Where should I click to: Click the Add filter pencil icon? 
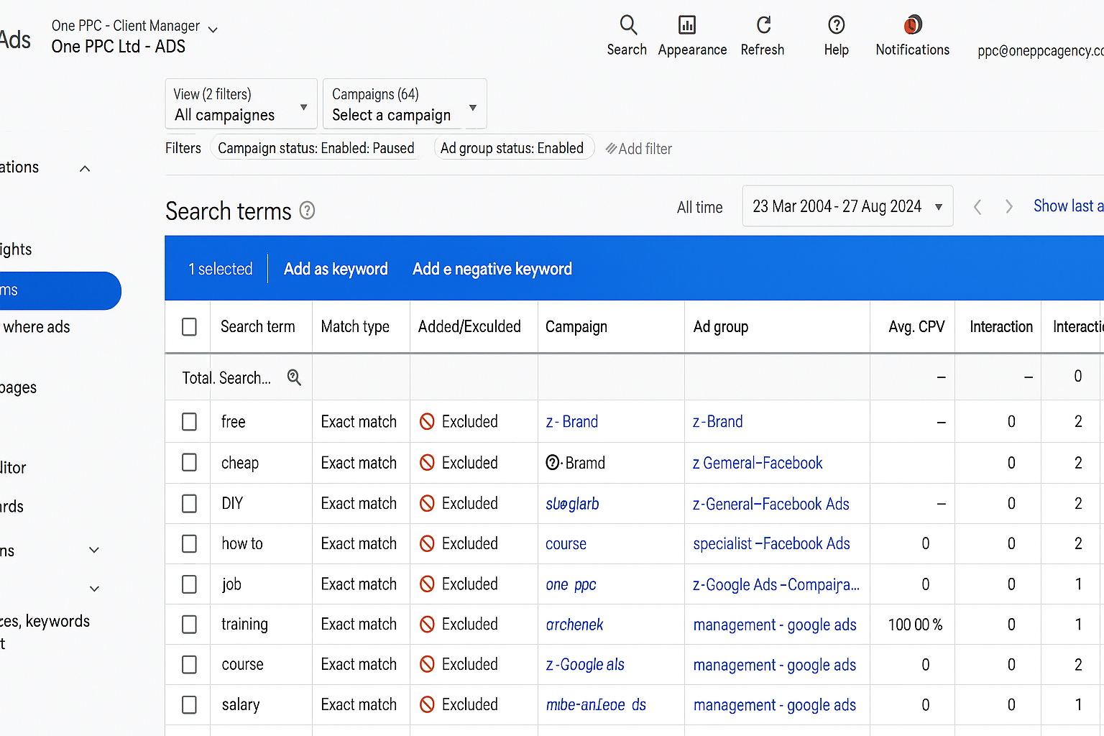611,149
